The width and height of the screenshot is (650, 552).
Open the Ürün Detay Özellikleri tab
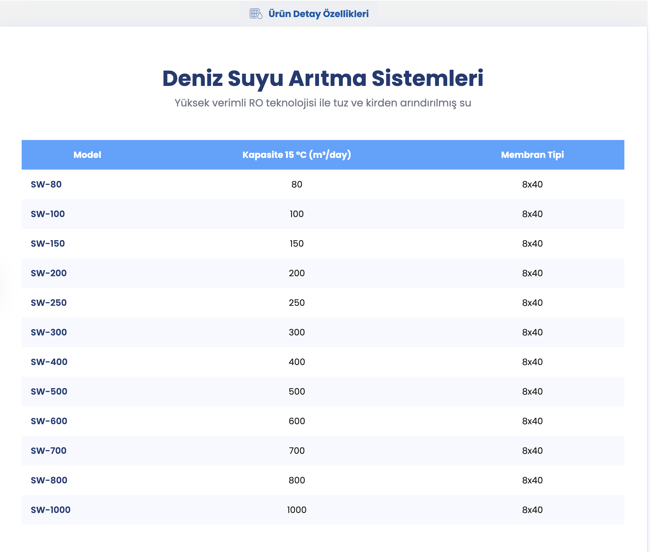click(x=318, y=14)
